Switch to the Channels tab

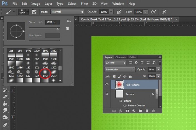coord(120,57)
